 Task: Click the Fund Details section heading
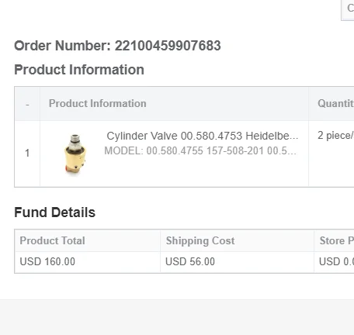pos(55,212)
